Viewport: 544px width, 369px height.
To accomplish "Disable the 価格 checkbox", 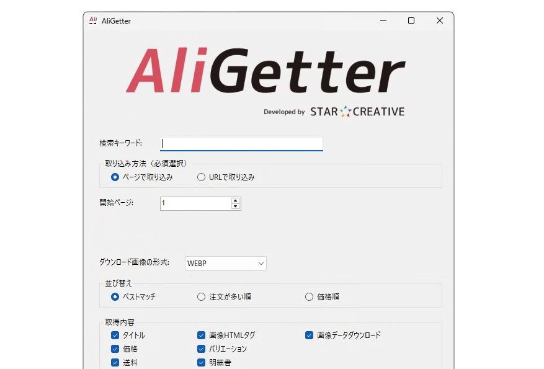I will point(115,349).
